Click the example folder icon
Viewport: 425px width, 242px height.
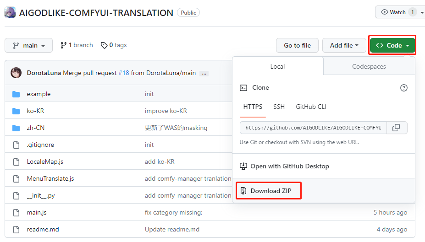coord(16,94)
